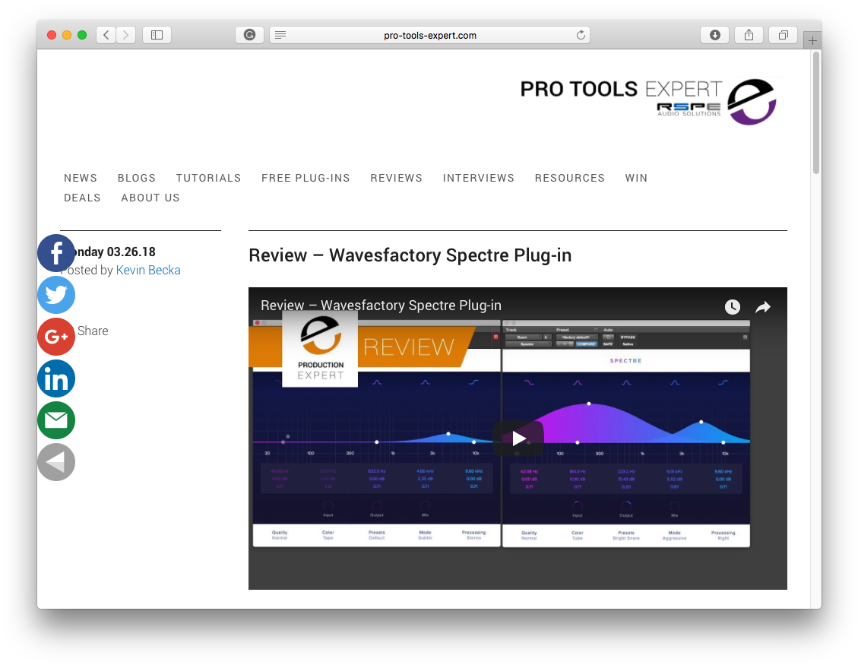Click the video title overlay text
Screen dimensions: 858x665
pos(381,305)
